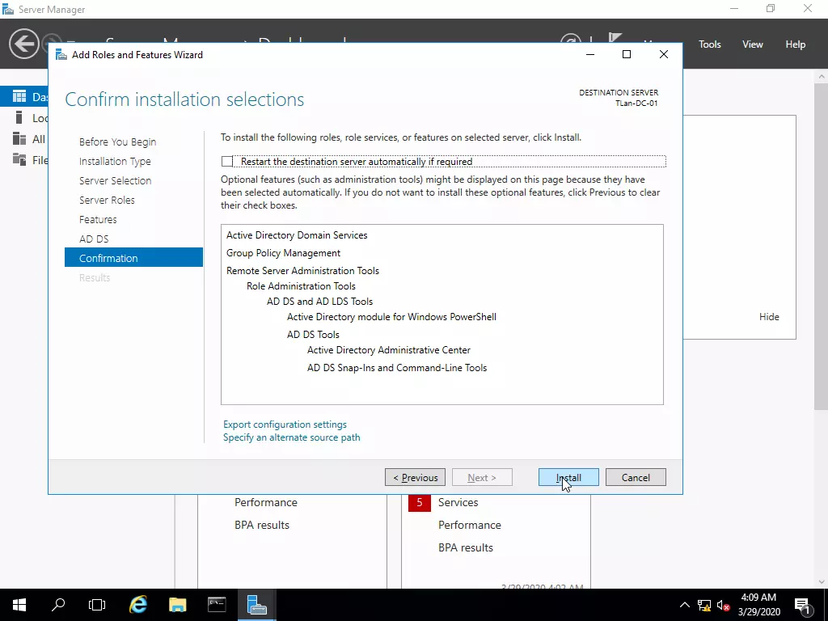The image size is (828, 621).
Task: Open taskbar search magnifier icon
Action: (x=58, y=604)
